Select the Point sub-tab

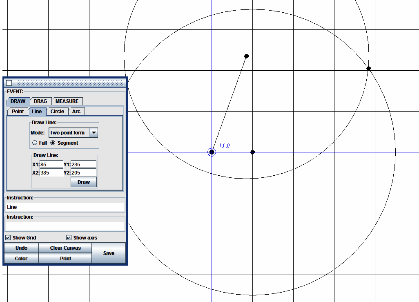tap(18, 112)
